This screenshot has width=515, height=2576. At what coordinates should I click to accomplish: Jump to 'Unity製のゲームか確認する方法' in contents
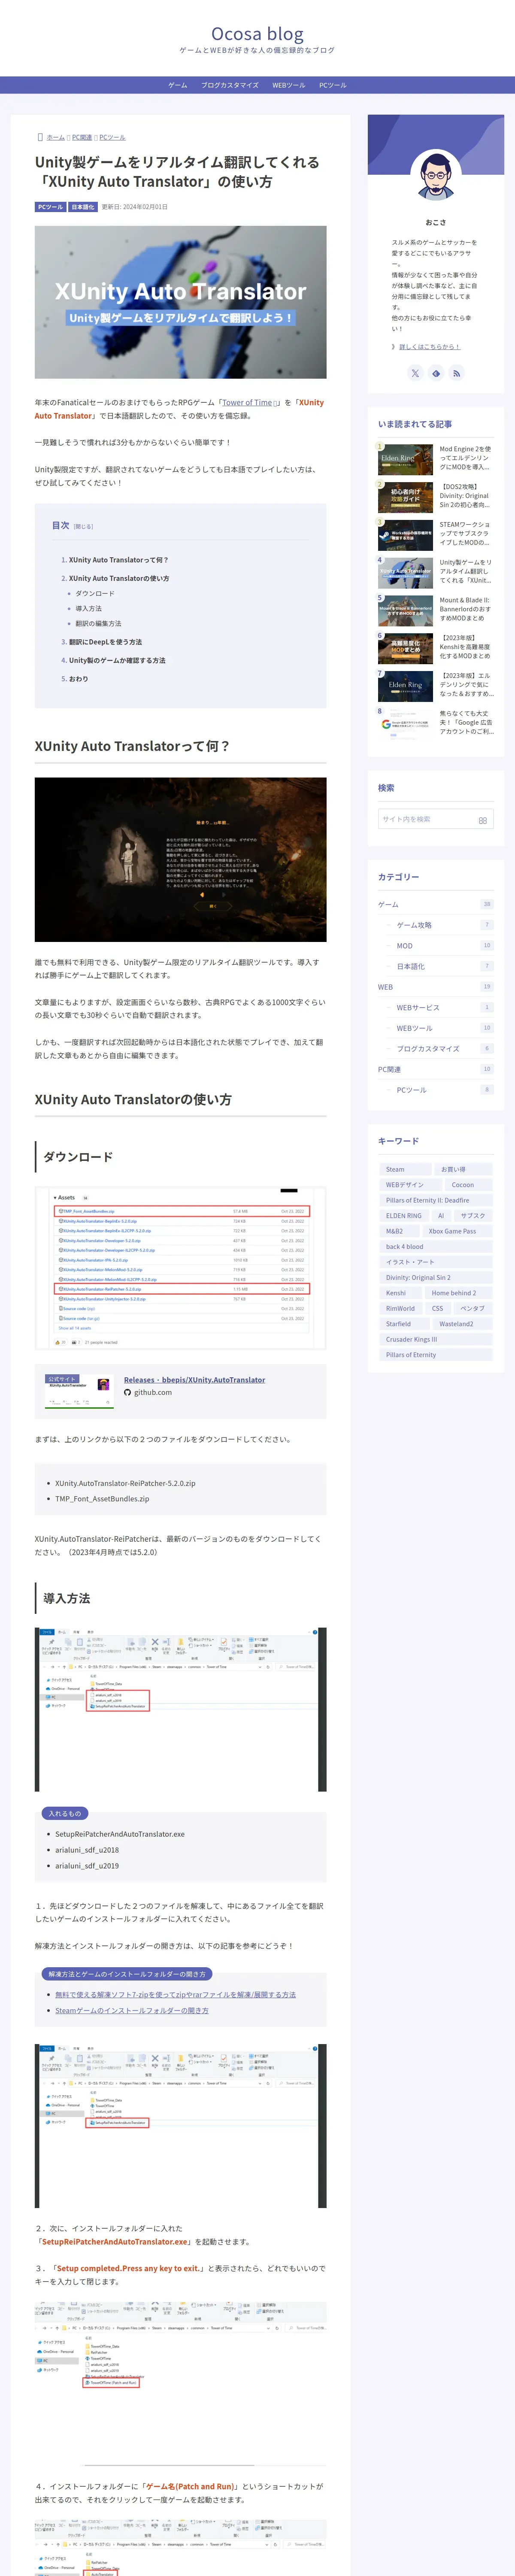(x=117, y=660)
